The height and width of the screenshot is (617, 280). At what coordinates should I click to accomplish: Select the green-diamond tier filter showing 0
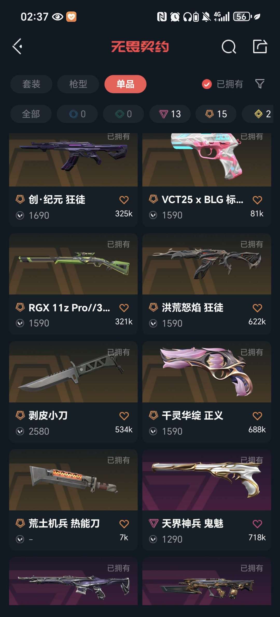123,114
